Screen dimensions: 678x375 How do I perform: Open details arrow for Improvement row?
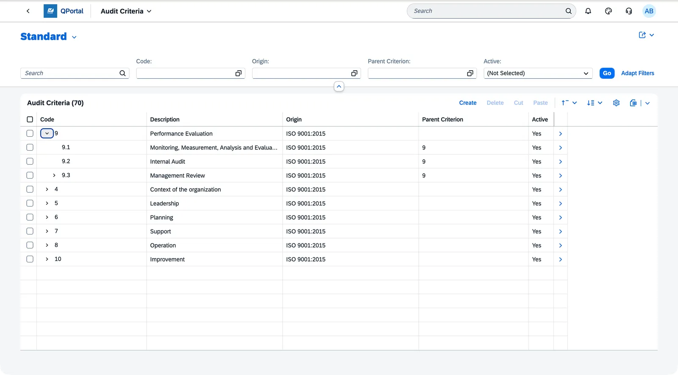(561, 259)
